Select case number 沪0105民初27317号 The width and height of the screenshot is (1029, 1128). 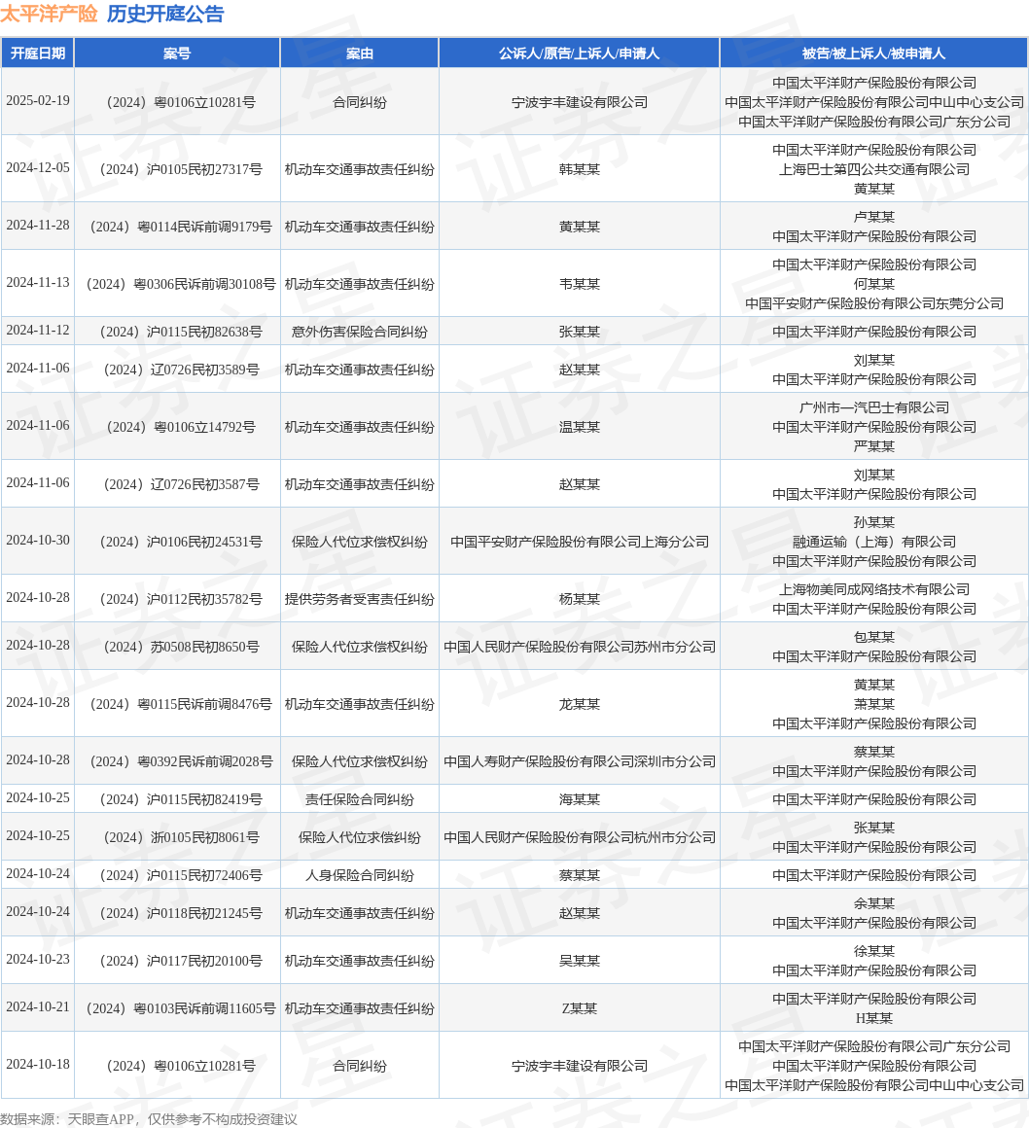204,169
